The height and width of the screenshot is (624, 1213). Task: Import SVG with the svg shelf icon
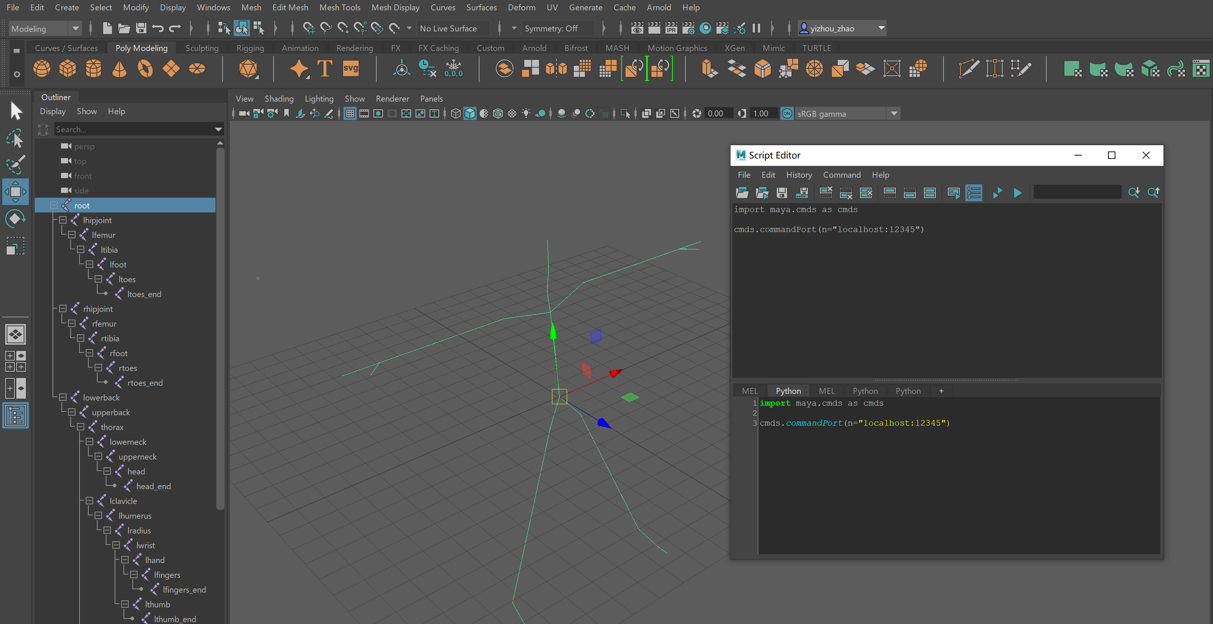[351, 69]
